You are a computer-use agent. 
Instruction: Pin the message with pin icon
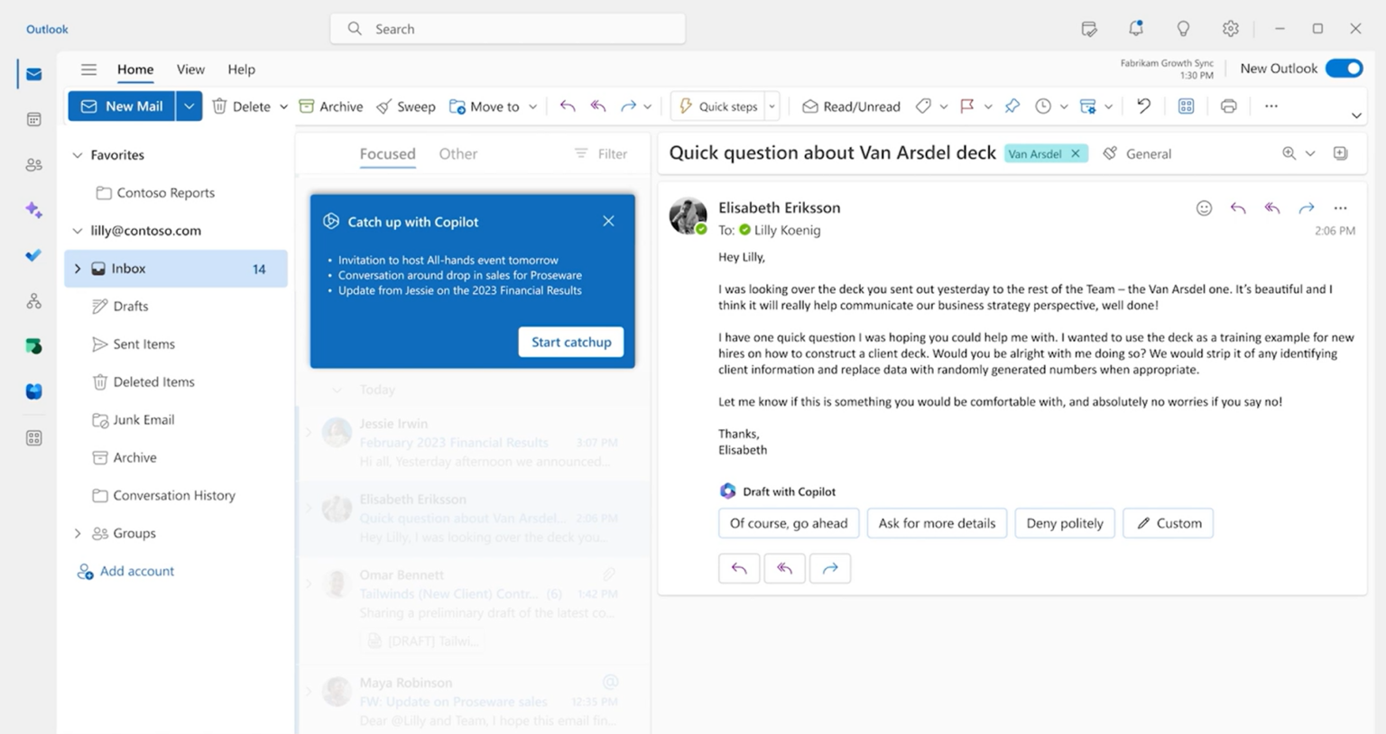[x=1012, y=106]
